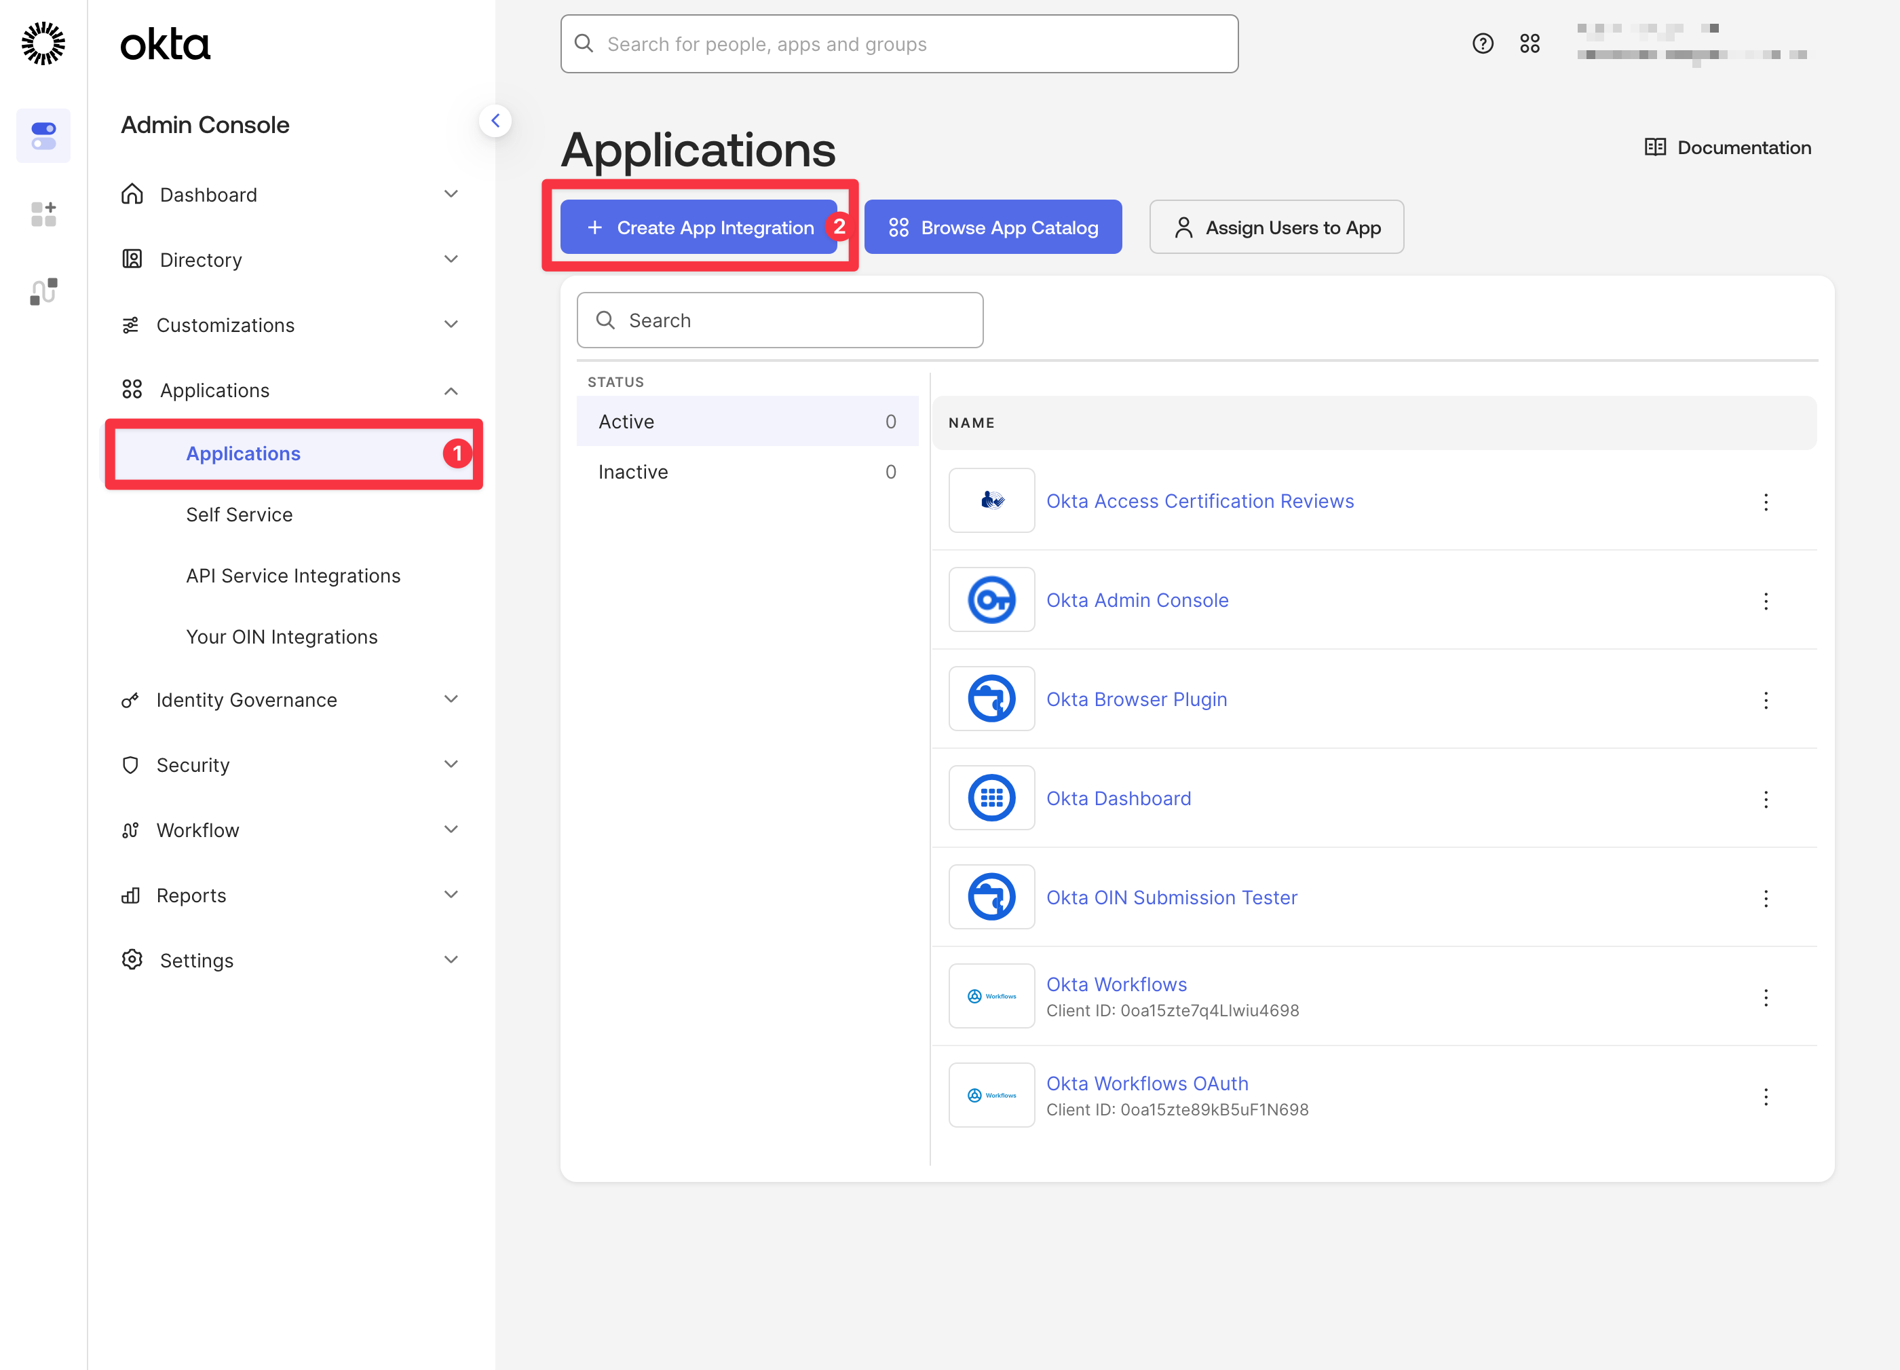Open actions menu for Okta Dashboard
1900x1370 pixels.
coord(1766,799)
